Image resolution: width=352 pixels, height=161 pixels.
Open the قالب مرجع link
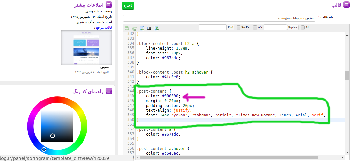point(103,28)
